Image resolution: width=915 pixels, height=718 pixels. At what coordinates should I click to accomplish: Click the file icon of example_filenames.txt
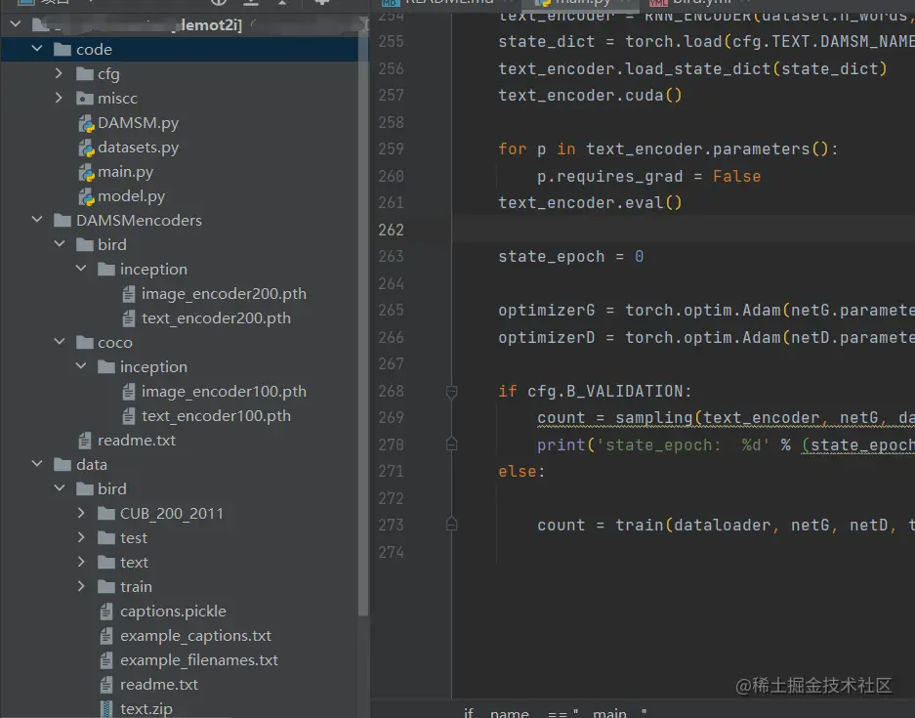click(x=106, y=660)
